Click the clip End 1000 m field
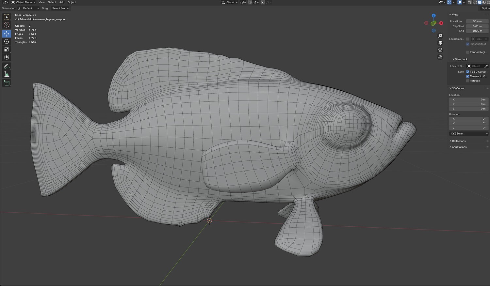The image size is (490, 286). point(477,31)
